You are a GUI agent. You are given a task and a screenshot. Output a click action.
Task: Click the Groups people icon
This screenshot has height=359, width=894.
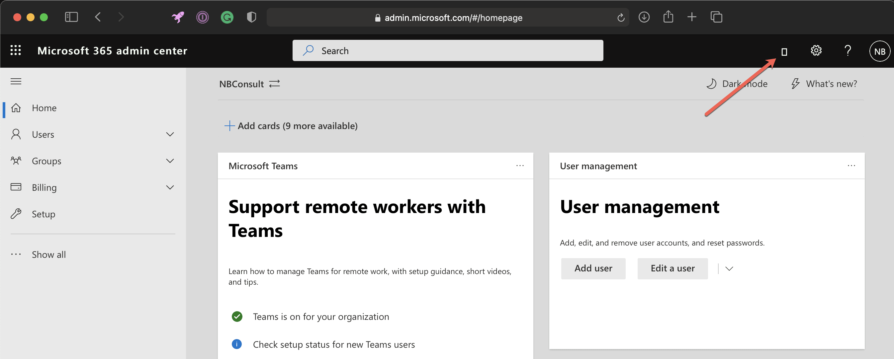point(16,161)
